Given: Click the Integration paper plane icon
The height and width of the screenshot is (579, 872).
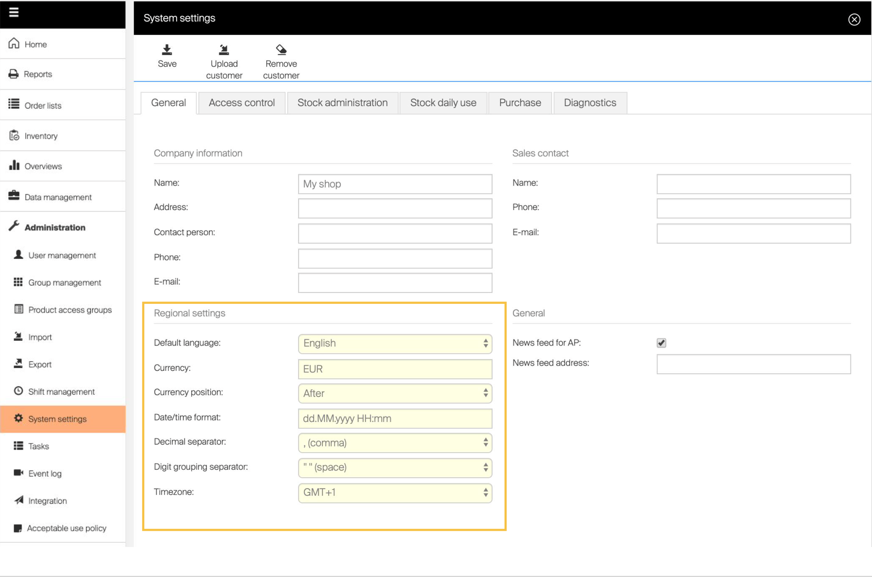Looking at the screenshot, I should [18, 500].
